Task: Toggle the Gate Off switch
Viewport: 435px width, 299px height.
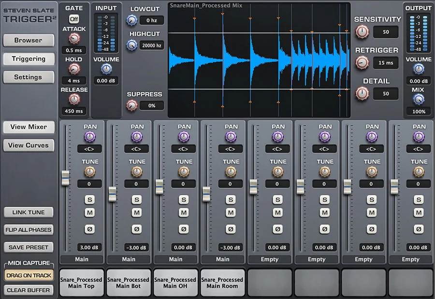Action: [x=74, y=19]
